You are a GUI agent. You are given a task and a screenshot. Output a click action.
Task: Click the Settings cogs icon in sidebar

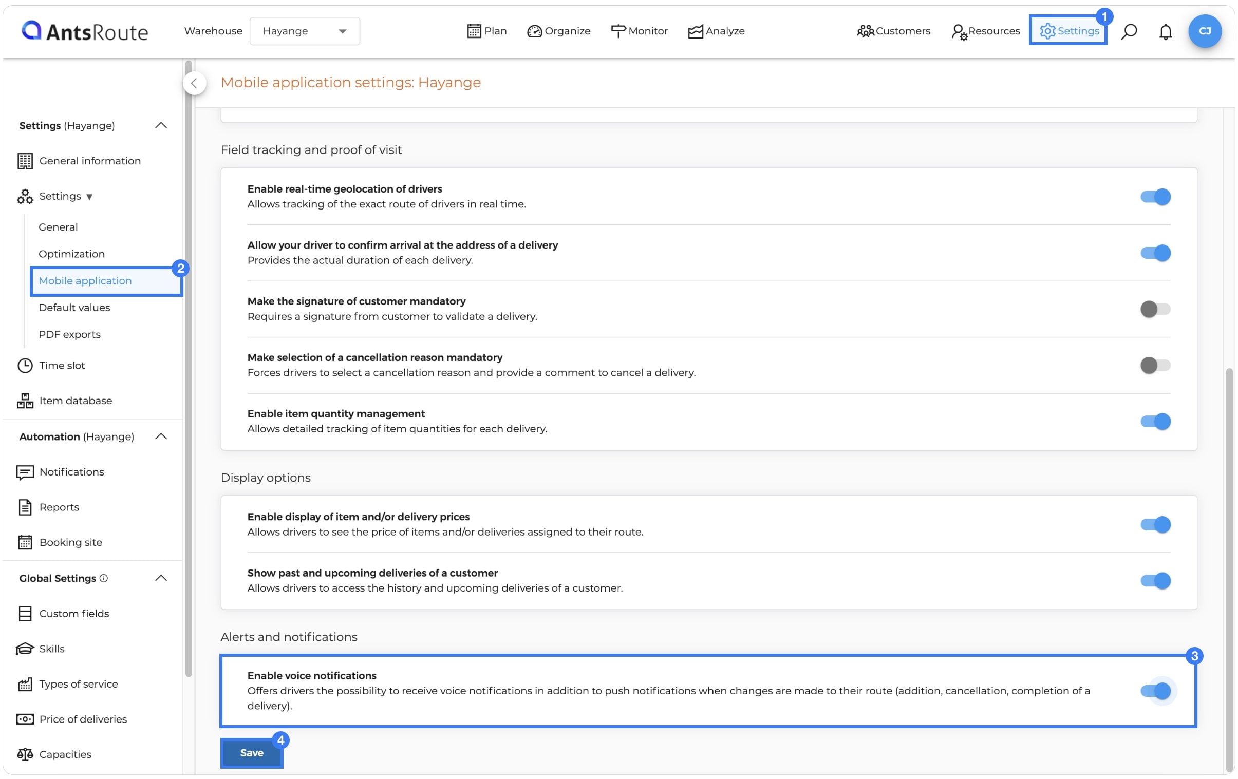tap(25, 196)
